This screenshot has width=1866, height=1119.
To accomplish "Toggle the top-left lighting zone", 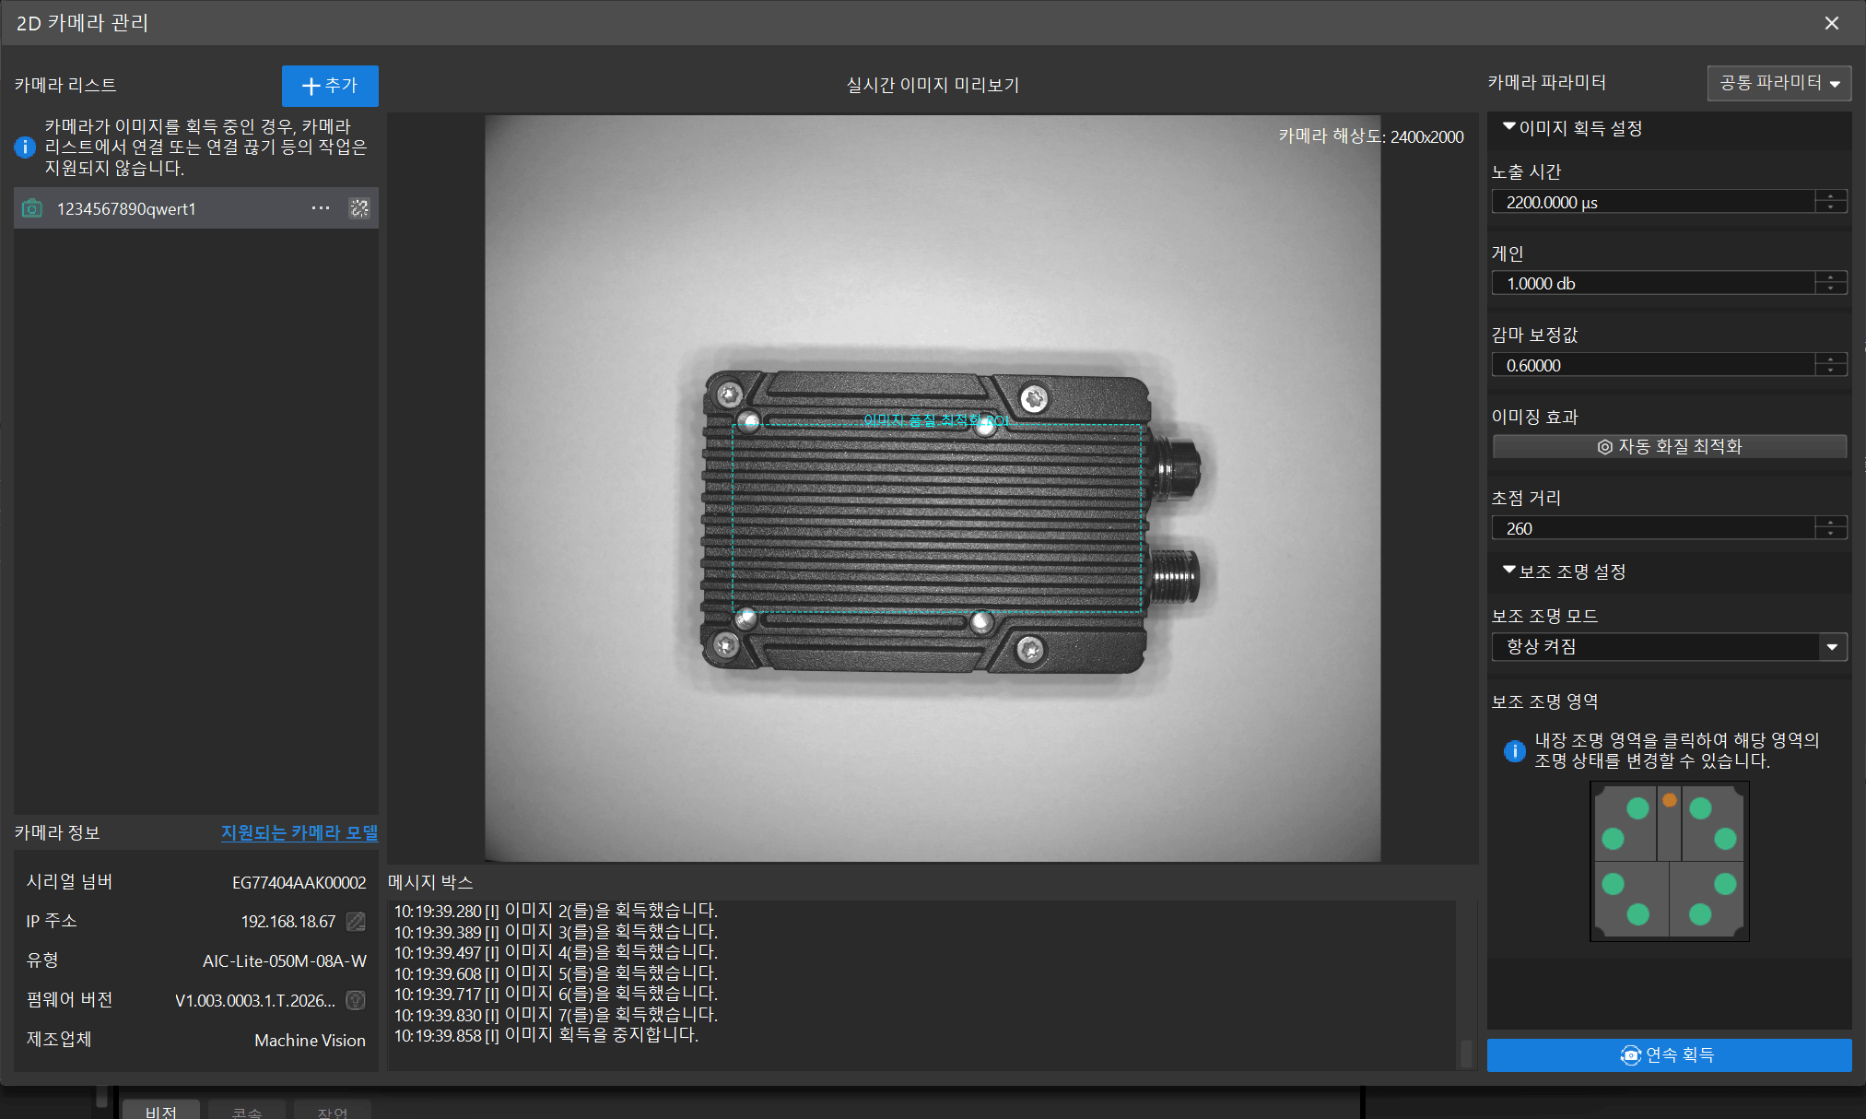I will [1625, 822].
